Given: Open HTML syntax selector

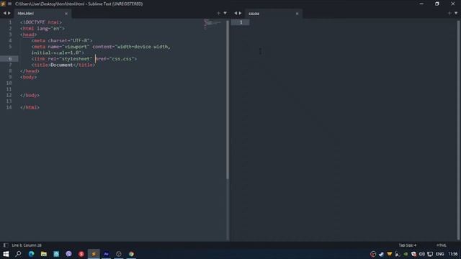Looking at the screenshot, I should [442, 245].
